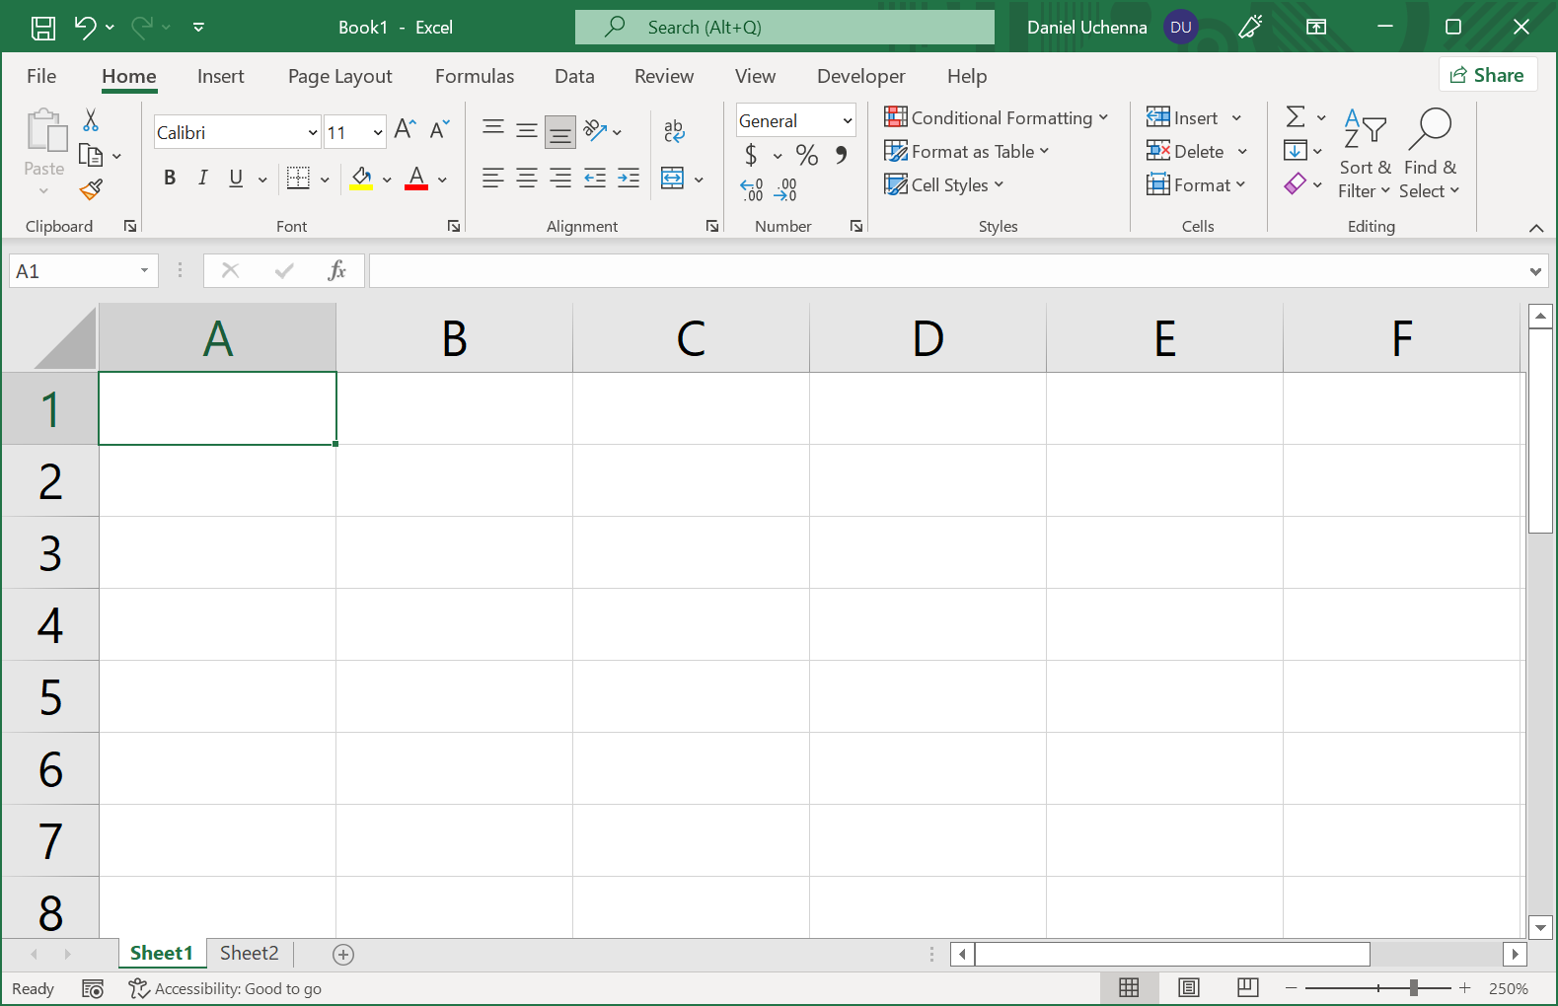Image resolution: width=1558 pixels, height=1006 pixels.
Task: Toggle Italic formatting
Action: click(202, 178)
